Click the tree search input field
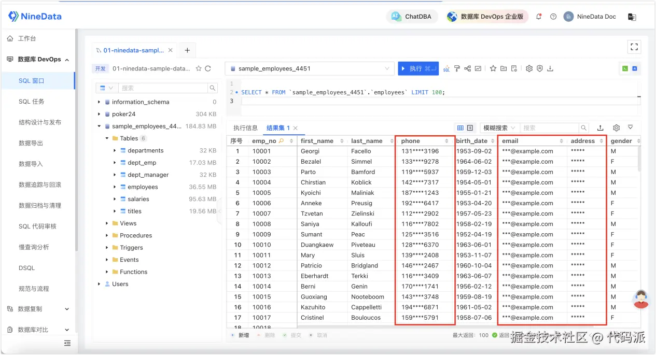656x355 pixels. coord(163,88)
